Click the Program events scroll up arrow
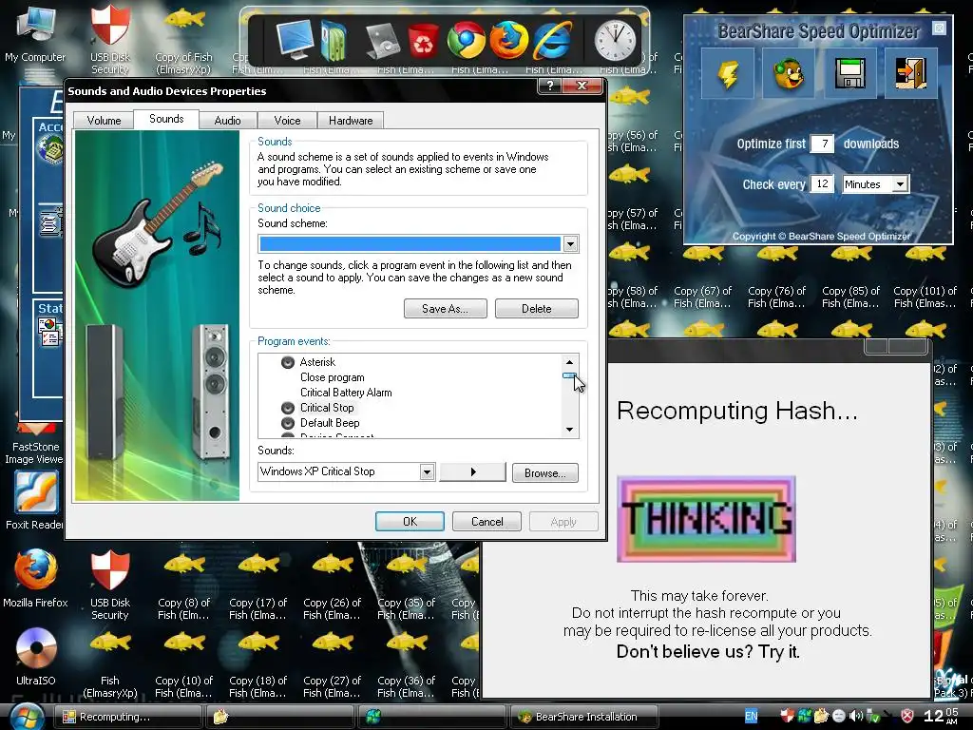This screenshot has height=730, width=973. [570, 362]
